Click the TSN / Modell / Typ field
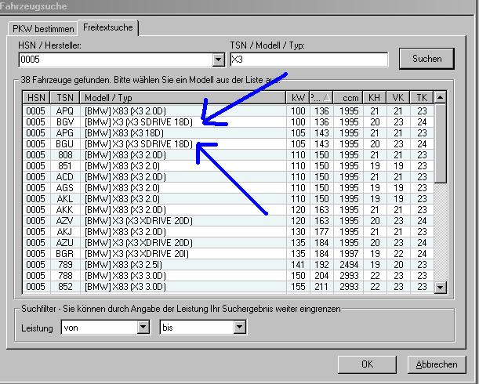This screenshot has height=384, width=479. coord(309,60)
